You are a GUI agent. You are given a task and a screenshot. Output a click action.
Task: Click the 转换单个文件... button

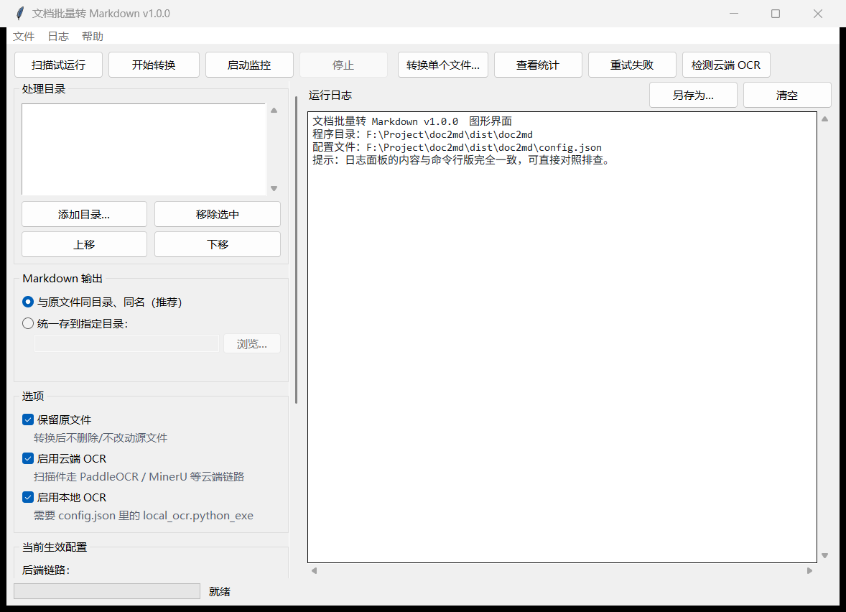click(x=443, y=65)
